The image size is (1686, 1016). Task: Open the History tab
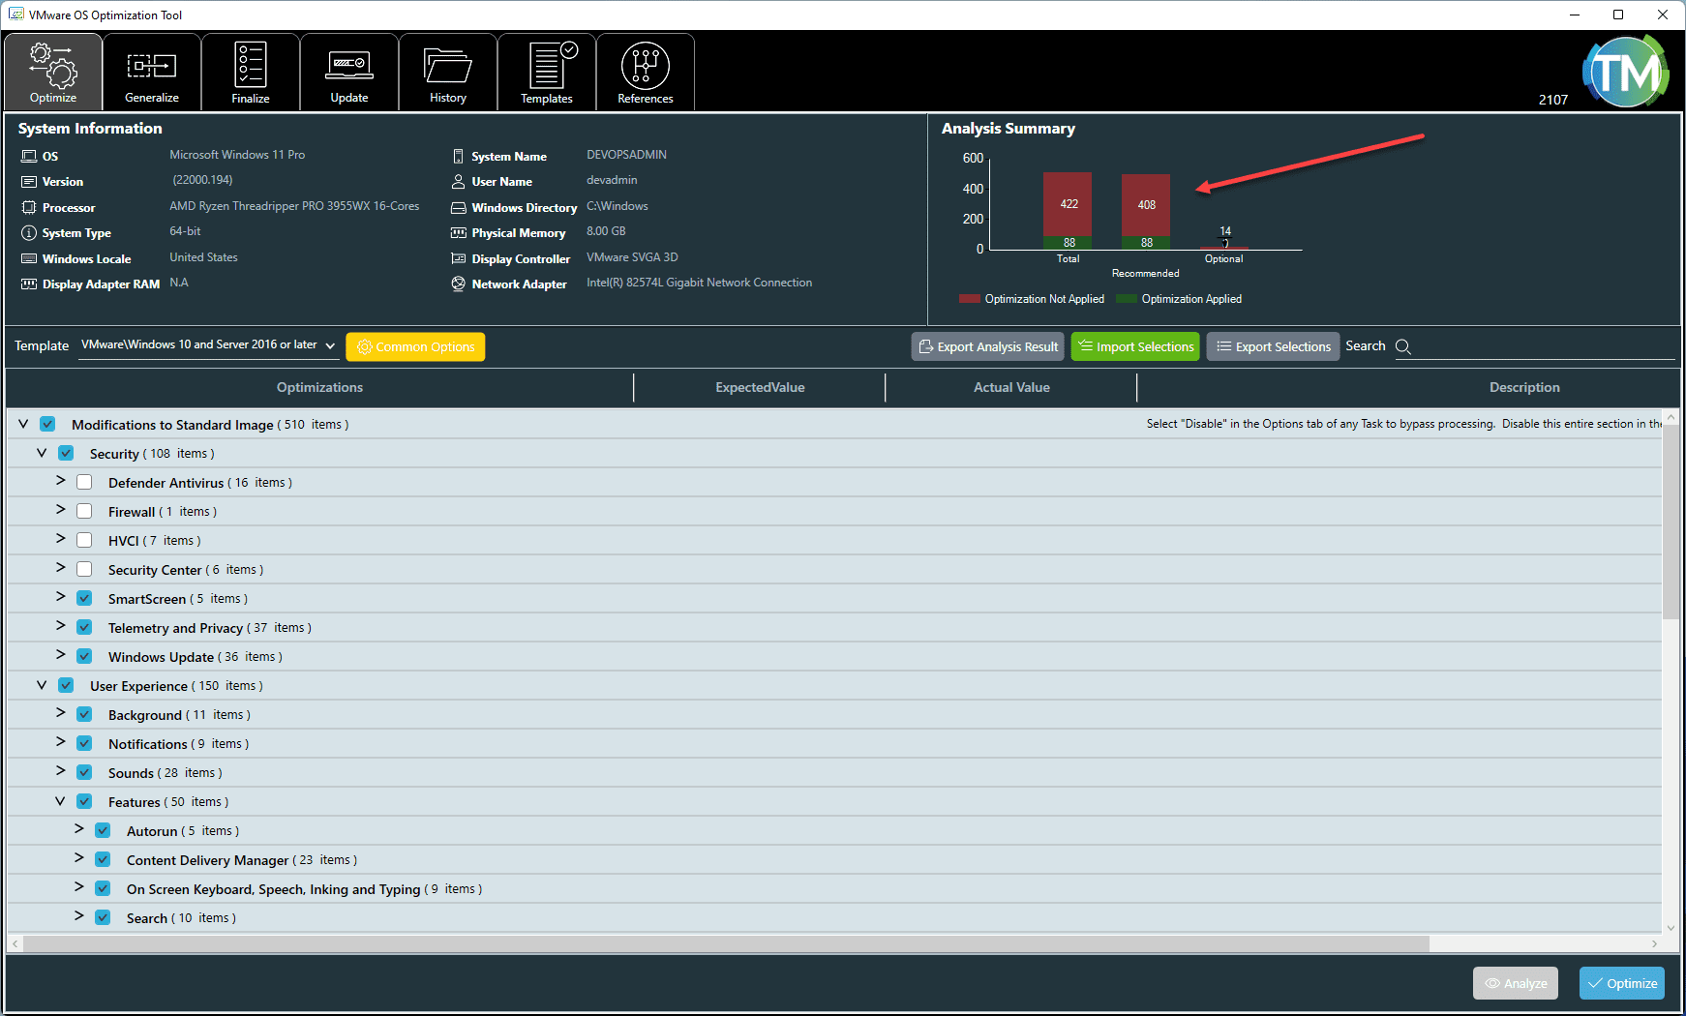[447, 72]
